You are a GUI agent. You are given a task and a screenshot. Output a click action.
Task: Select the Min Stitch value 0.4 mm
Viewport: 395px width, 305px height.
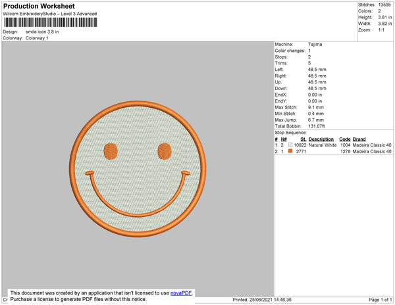[316, 114]
